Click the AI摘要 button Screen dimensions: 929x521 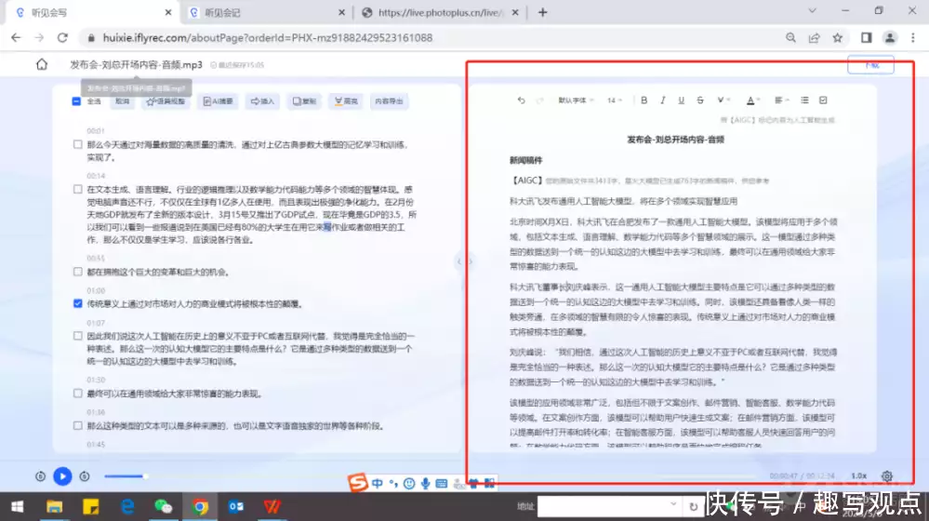point(216,101)
